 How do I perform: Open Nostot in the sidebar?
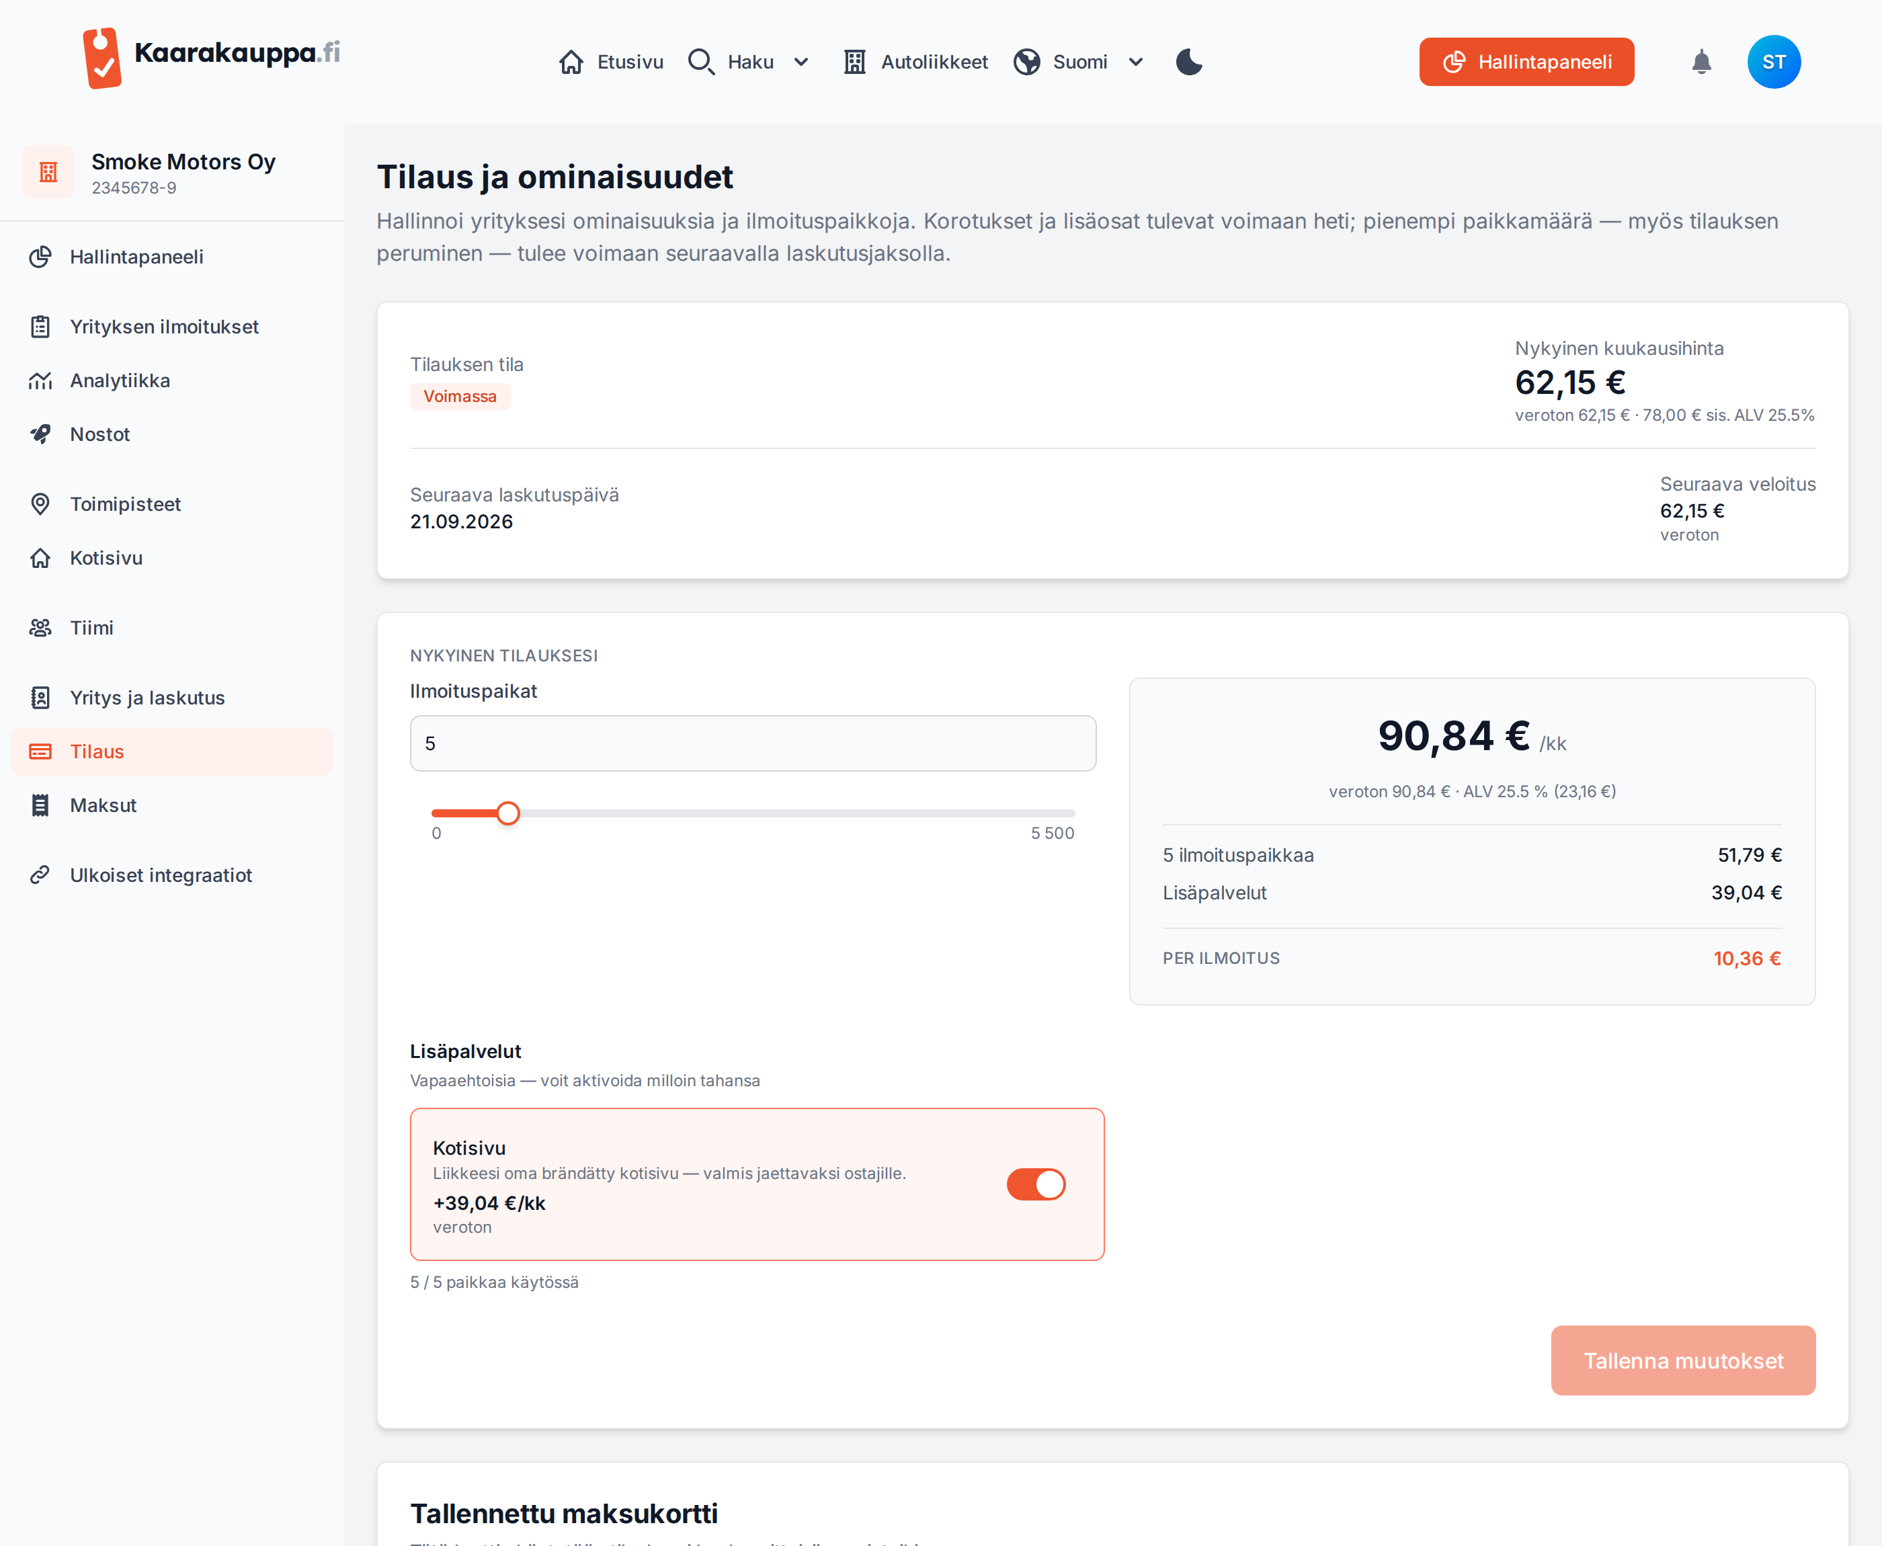(x=172, y=435)
